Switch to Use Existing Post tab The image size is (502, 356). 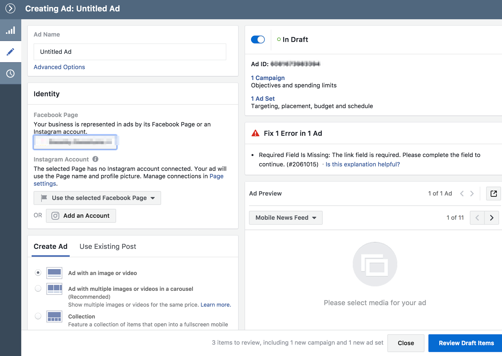[108, 247]
